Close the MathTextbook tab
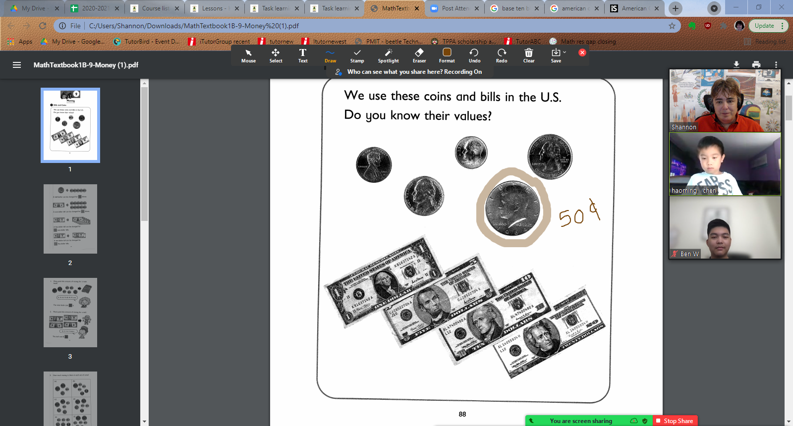Image resolution: width=793 pixels, height=426 pixels. [x=417, y=8]
